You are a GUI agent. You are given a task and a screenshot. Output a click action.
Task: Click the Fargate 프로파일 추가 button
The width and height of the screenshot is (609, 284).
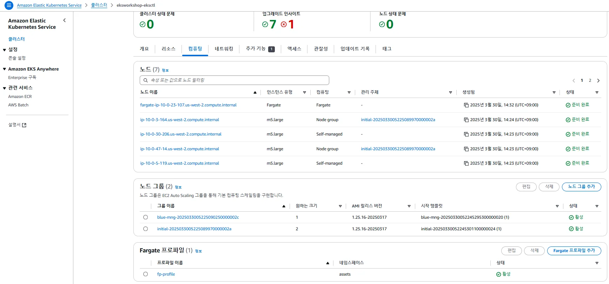pos(574,251)
